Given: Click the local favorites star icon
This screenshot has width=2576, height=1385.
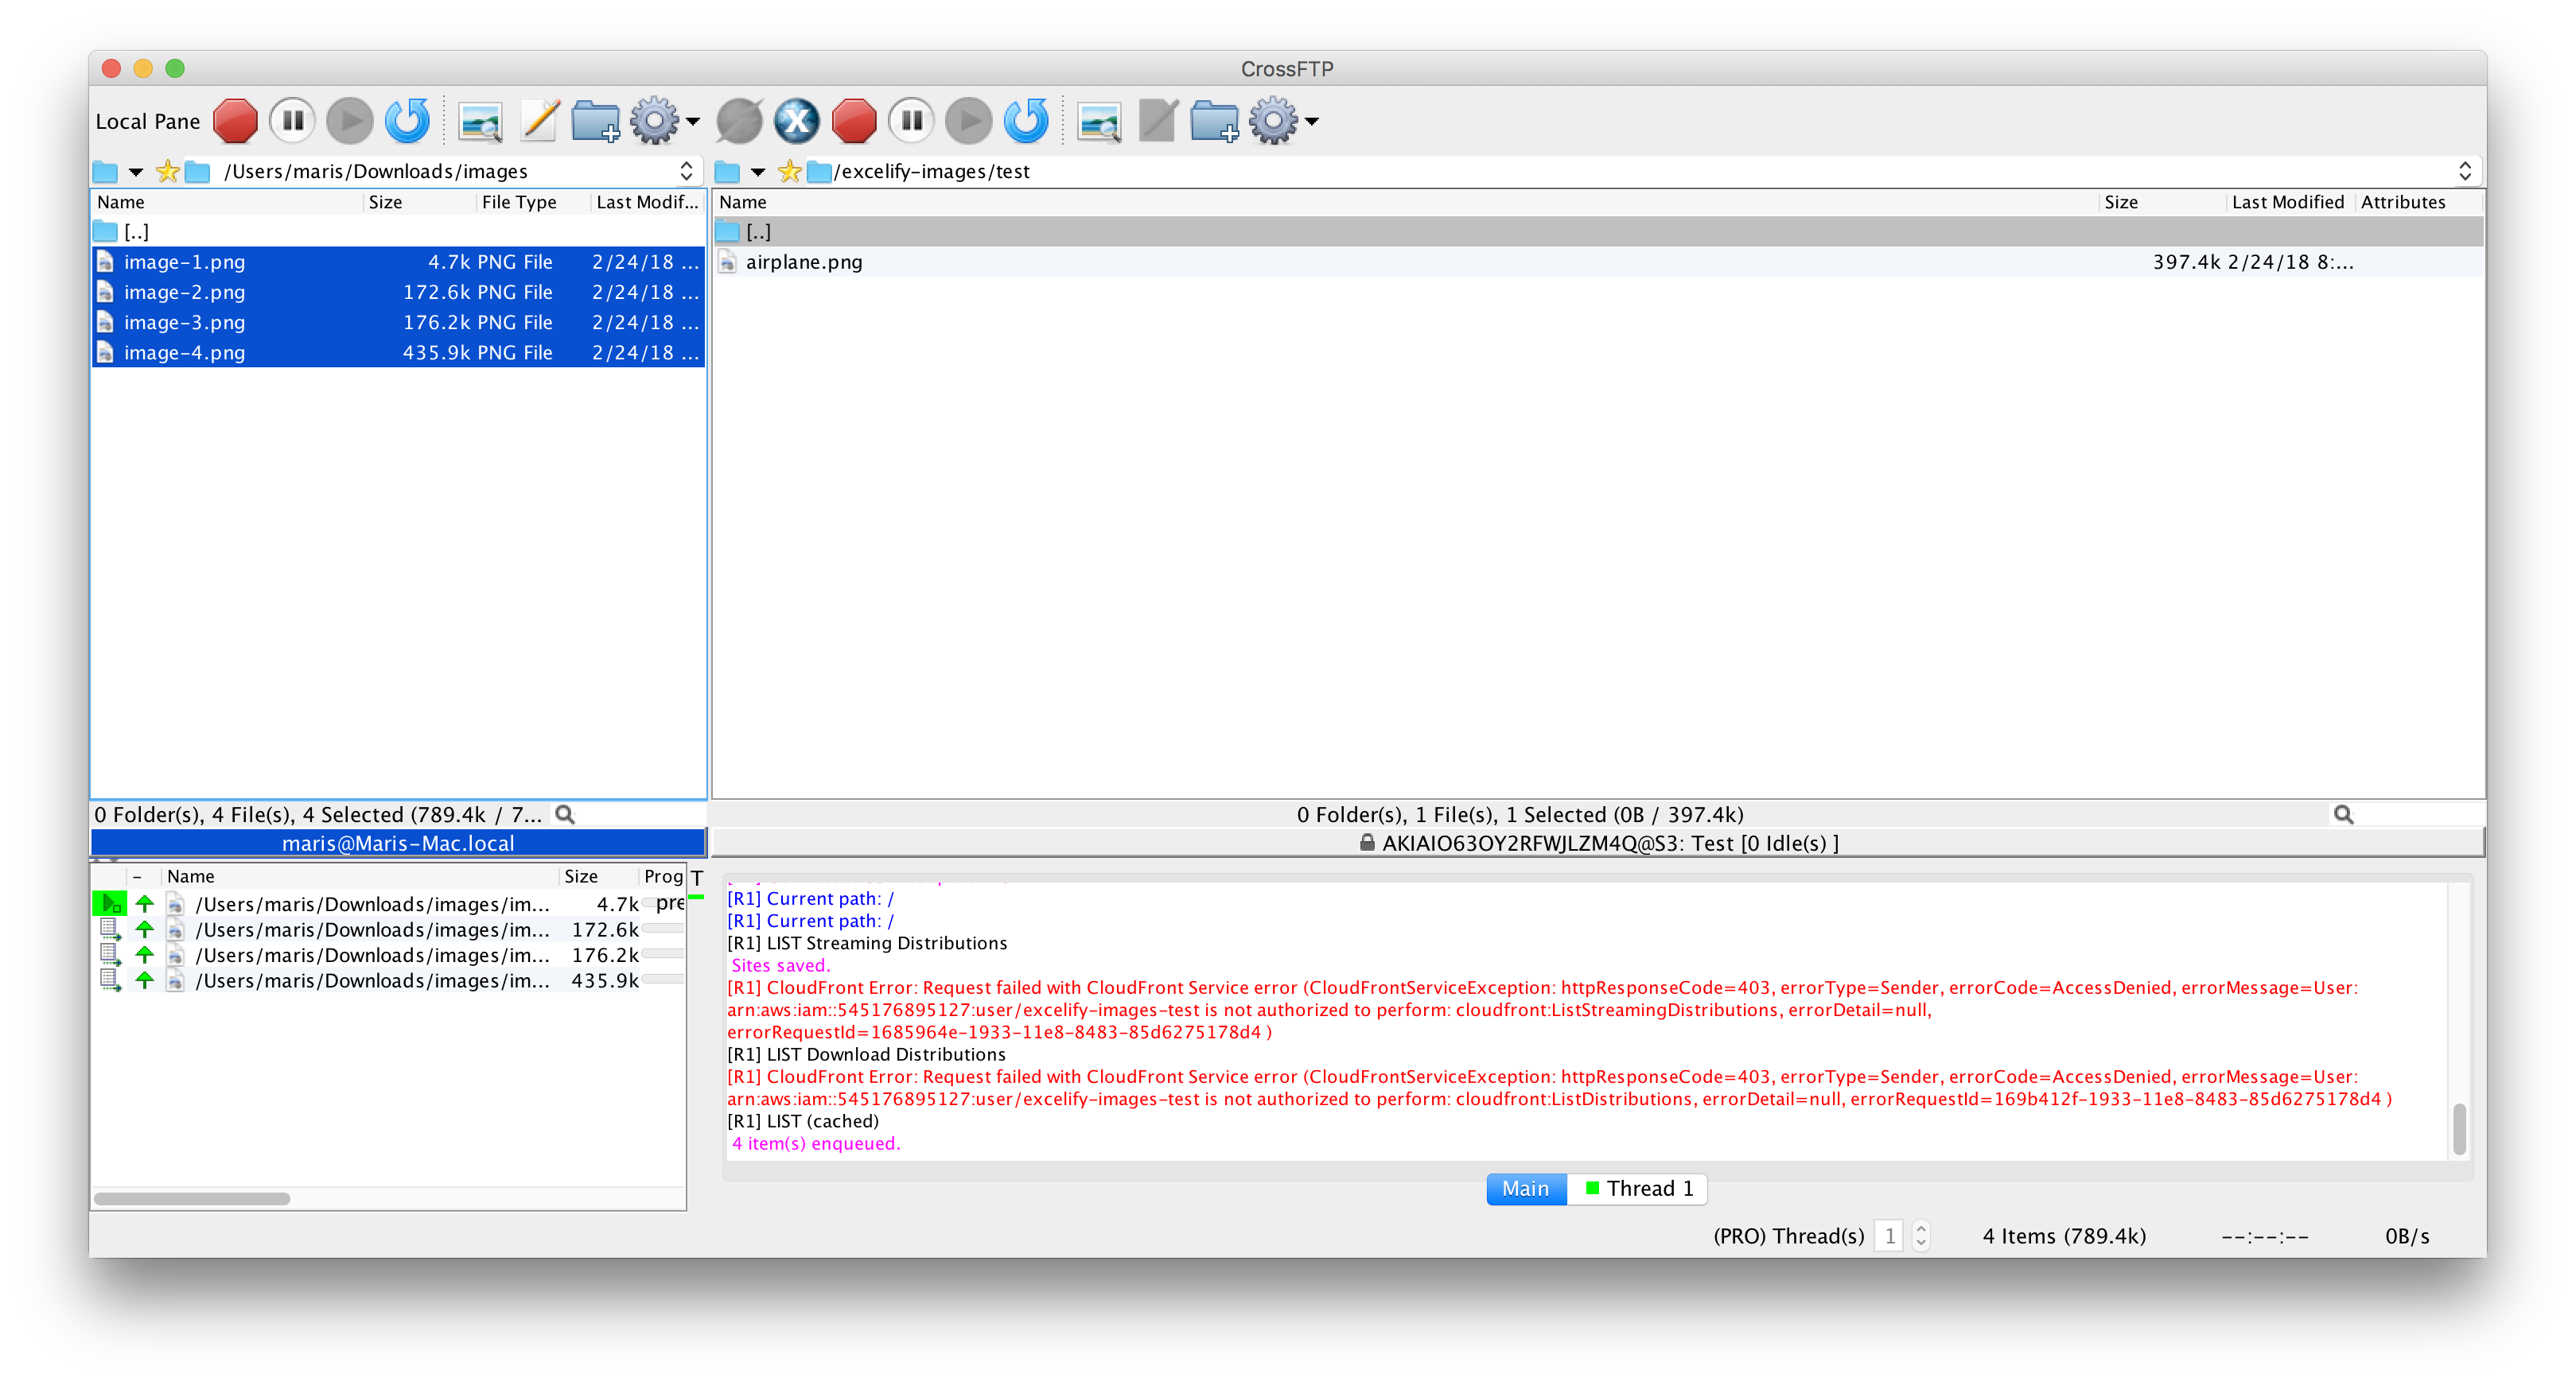Looking at the screenshot, I should (x=168, y=172).
